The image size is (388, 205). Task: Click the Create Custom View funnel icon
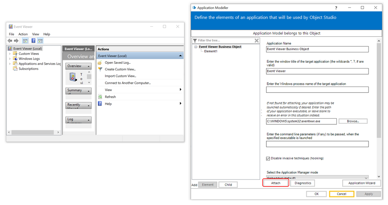tap(100, 69)
